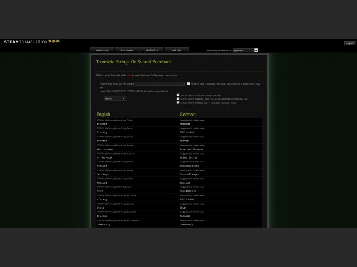Click the red 'here' instructions link

pos(129,75)
